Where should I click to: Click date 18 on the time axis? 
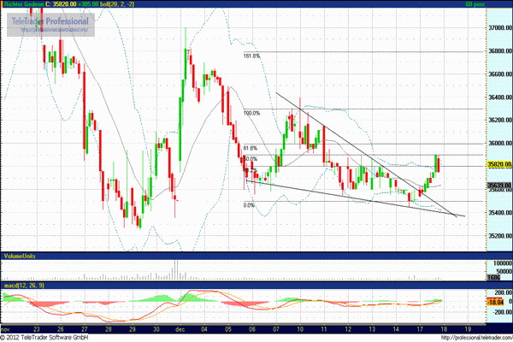(444, 329)
